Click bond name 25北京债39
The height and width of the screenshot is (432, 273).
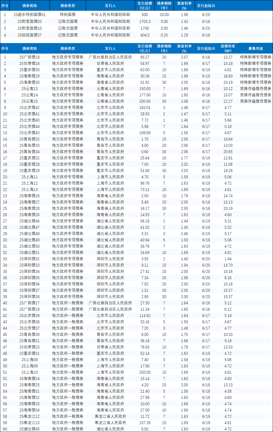30,316
